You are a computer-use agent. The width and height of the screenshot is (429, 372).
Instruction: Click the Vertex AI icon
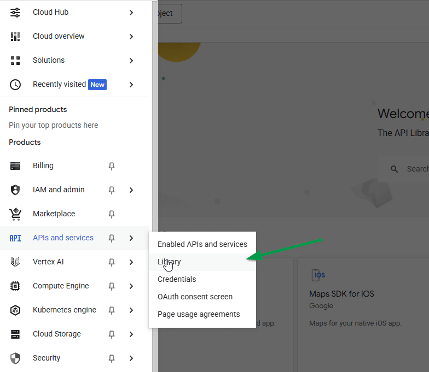coord(15,262)
